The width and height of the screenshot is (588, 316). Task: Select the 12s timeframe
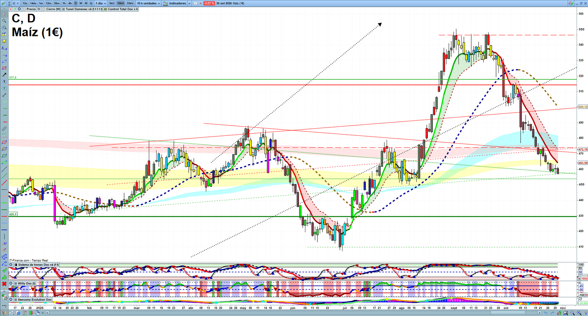tap(25, 3)
